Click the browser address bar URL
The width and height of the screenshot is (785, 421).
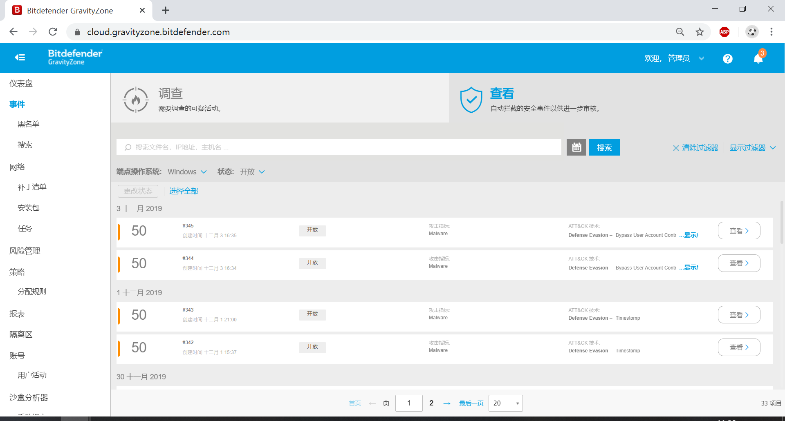pos(158,32)
